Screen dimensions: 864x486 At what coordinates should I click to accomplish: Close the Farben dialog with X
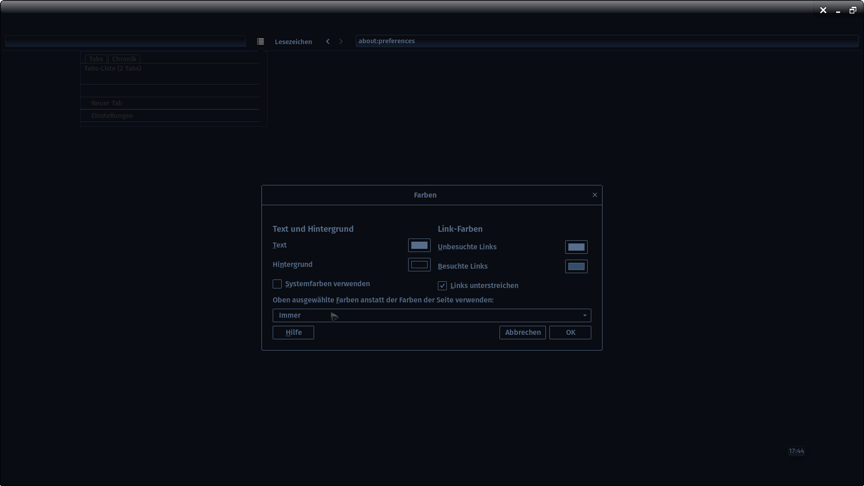click(594, 195)
